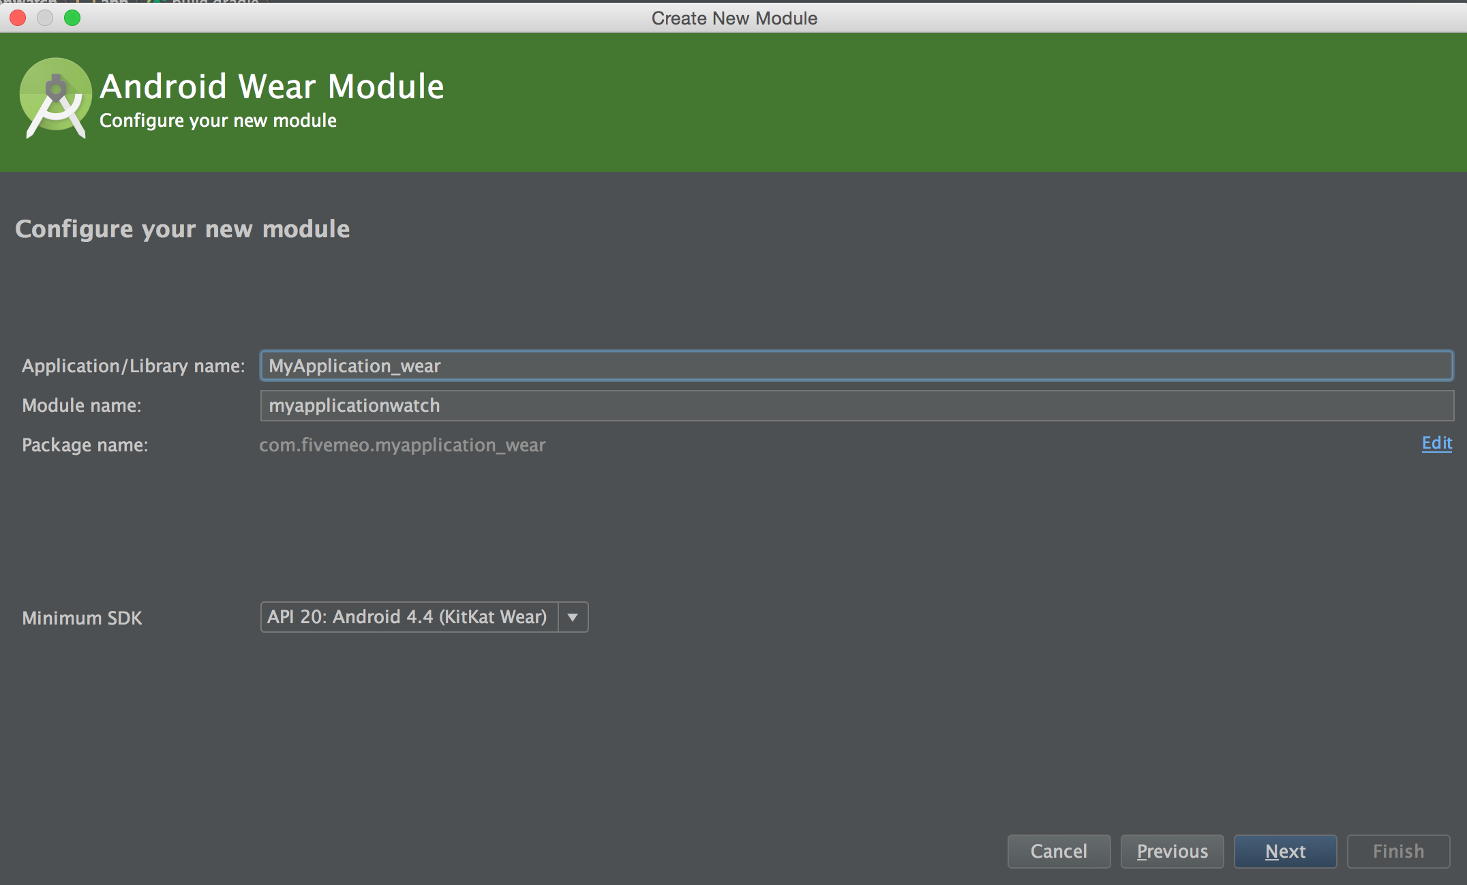This screenshot has width=1467, height=885.
Task: Go back with the Previous button
Action: pyautogui.click(x=1172, y=851)
